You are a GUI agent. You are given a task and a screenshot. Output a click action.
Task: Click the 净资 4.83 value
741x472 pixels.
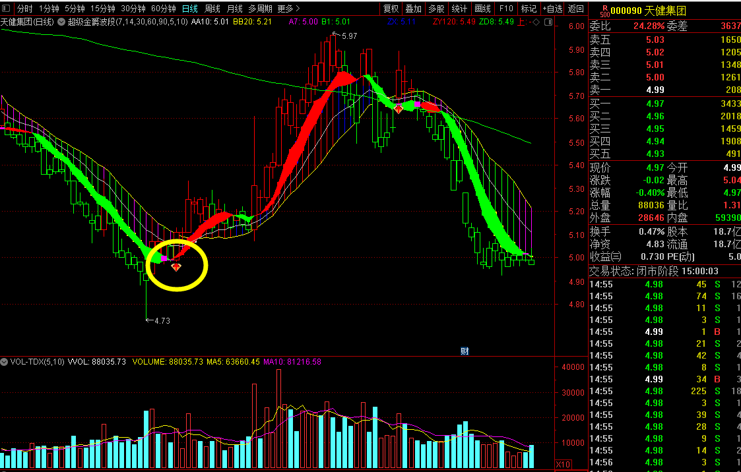point(655,244)
